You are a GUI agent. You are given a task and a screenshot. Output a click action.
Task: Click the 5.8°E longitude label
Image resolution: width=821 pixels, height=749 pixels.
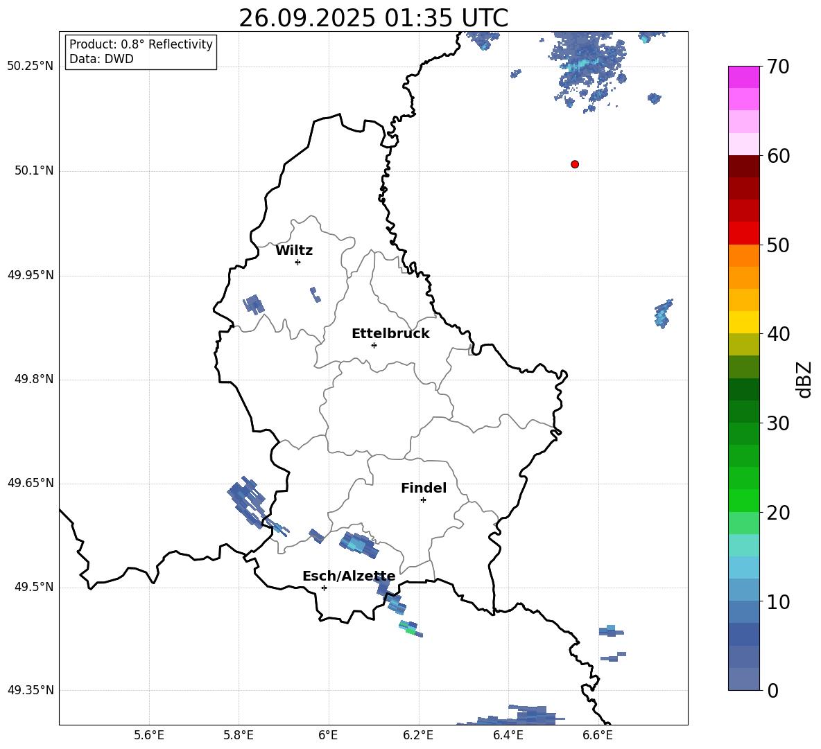point(239,735)
